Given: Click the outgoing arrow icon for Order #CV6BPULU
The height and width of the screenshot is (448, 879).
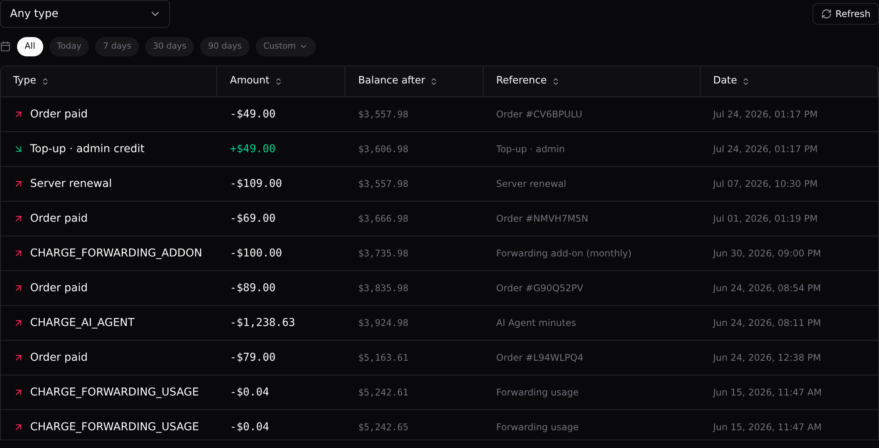Looking at the screenshot, I should pos(19,114).
